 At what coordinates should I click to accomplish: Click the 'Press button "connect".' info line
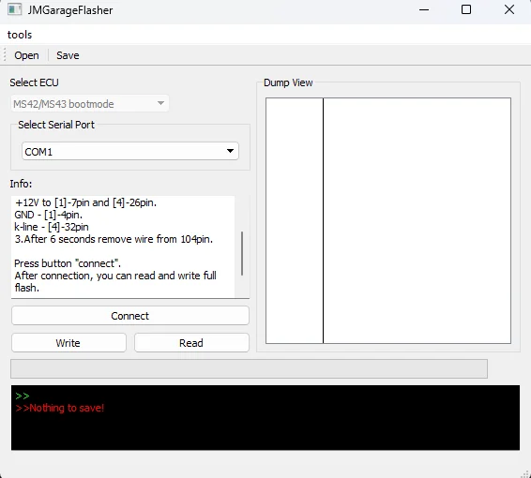68,263
